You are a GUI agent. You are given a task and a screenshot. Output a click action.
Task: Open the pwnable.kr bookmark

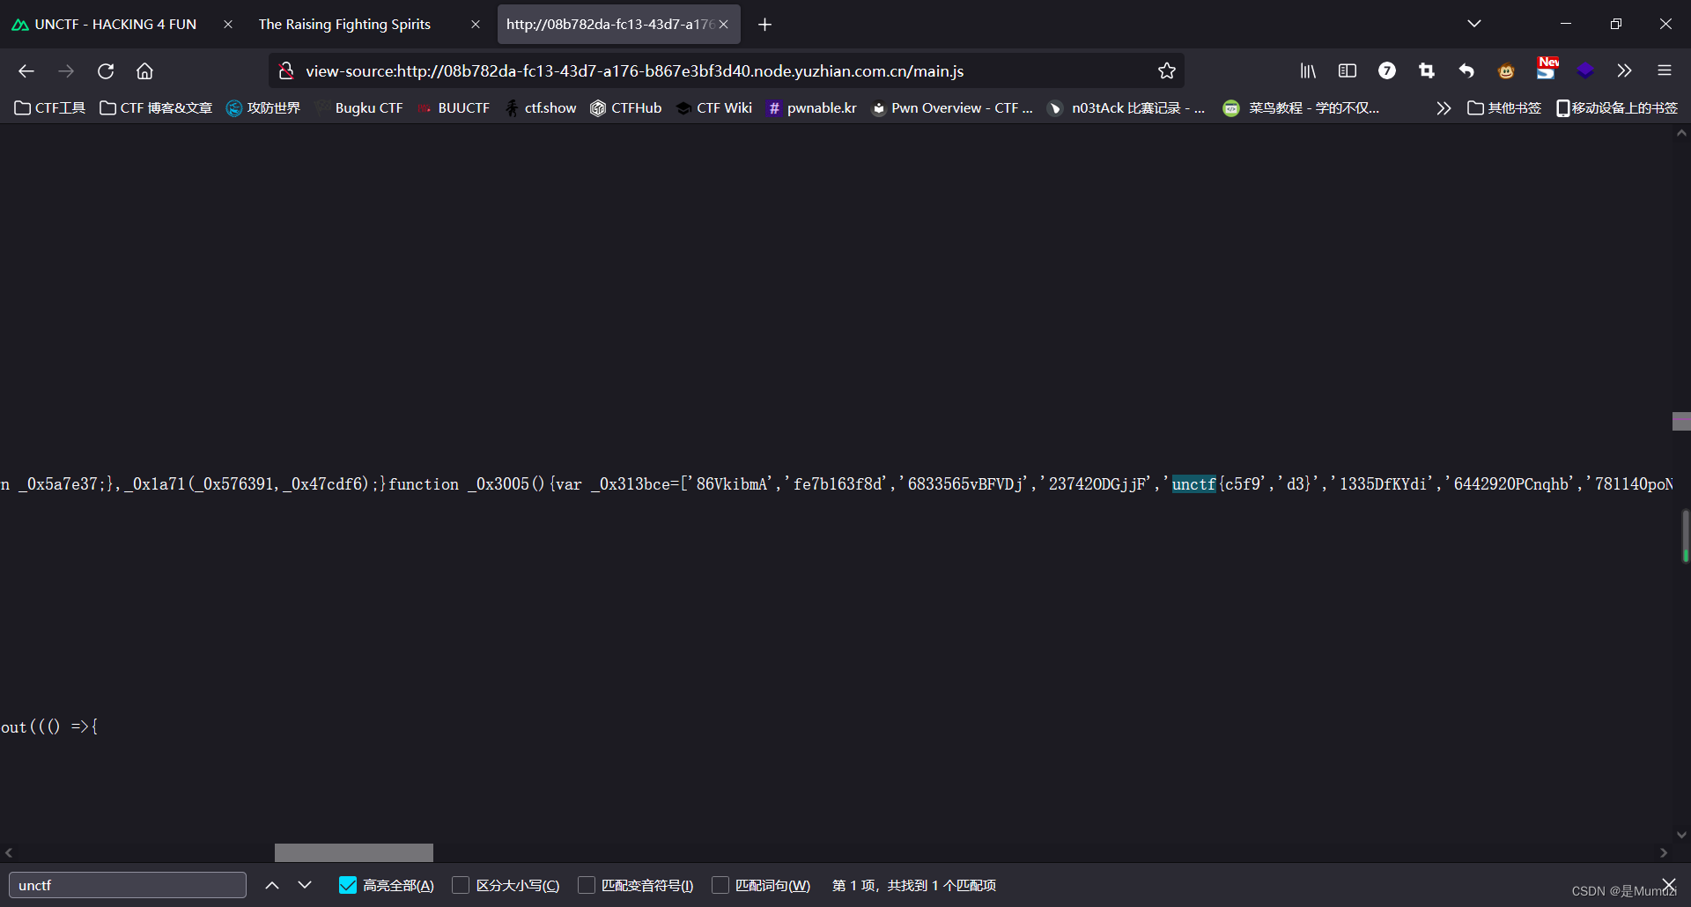click(812, 107)
